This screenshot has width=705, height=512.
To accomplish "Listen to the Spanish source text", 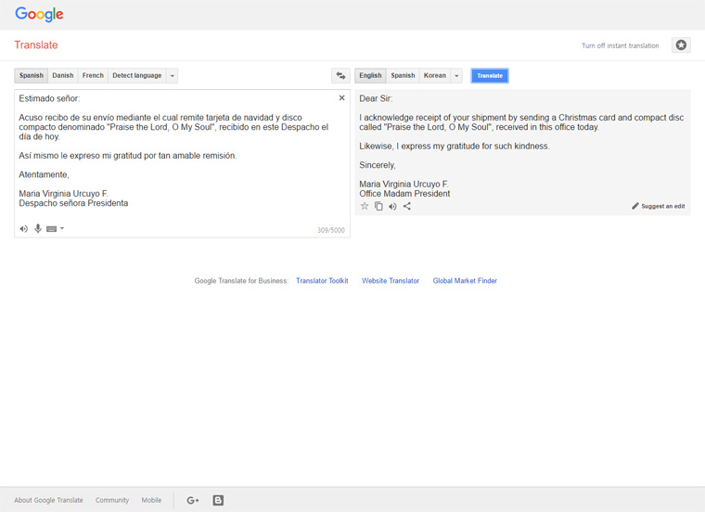I will pyautogui.click(x=24, y=229).
